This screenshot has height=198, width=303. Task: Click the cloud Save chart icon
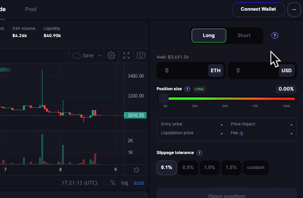pos(76,56)
